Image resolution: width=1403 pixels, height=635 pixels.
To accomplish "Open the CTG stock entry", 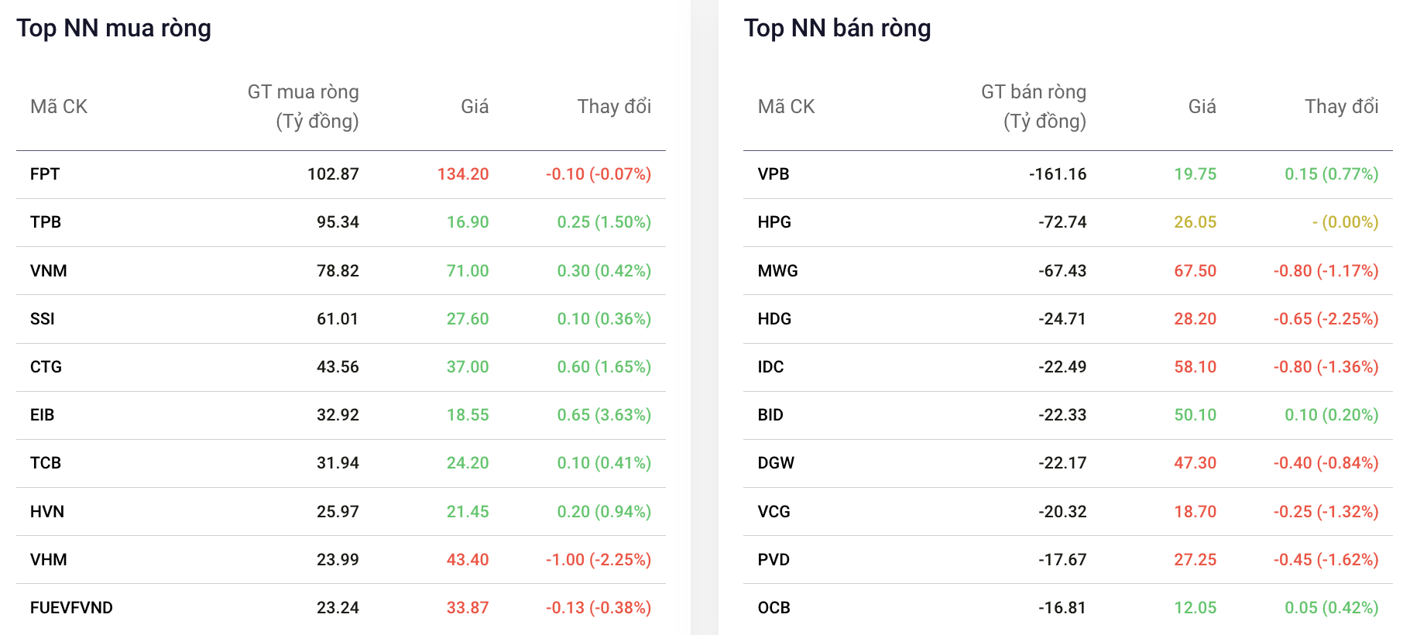I will (x=46, y=367).
